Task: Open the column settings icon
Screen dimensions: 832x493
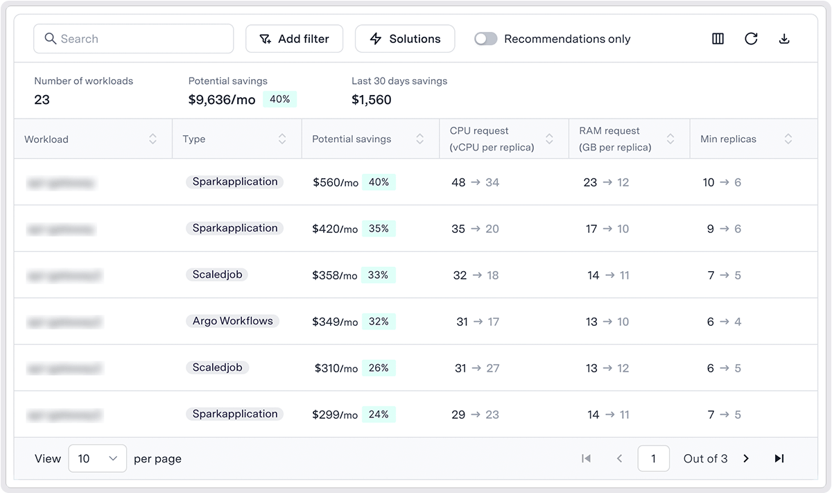Action: (718, 39)
